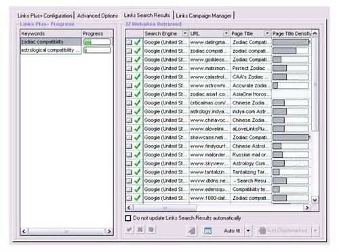The height and width of the screenshot is (252, 339).
Task: Click the uncheck-all X icon below the results
Action: pos(140,230)
